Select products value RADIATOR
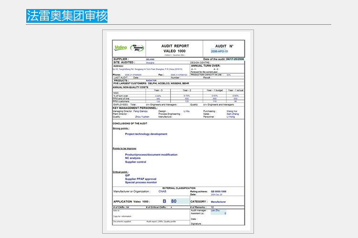The width and height of the screenshot is (358, 238). tap(151, 80)
